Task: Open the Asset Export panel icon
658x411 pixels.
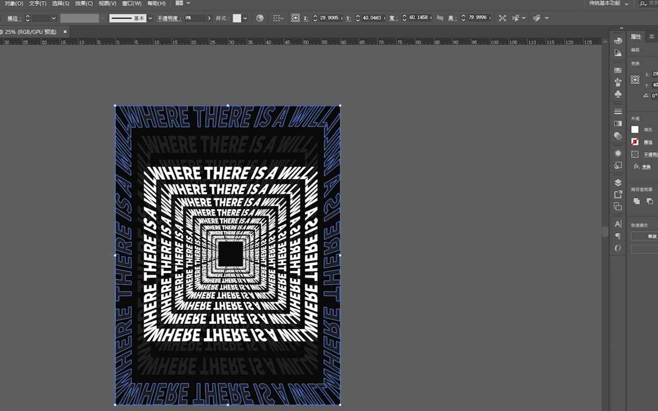Action: [x=618, y=194]
